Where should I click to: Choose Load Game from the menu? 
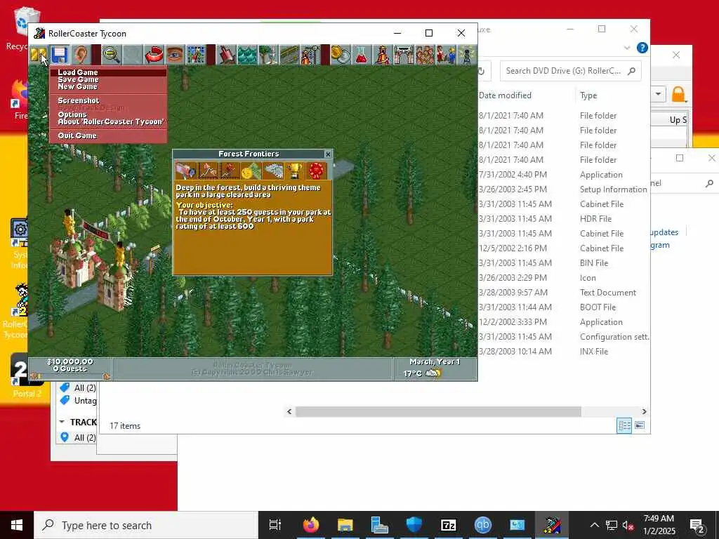(x=108, y=72)
